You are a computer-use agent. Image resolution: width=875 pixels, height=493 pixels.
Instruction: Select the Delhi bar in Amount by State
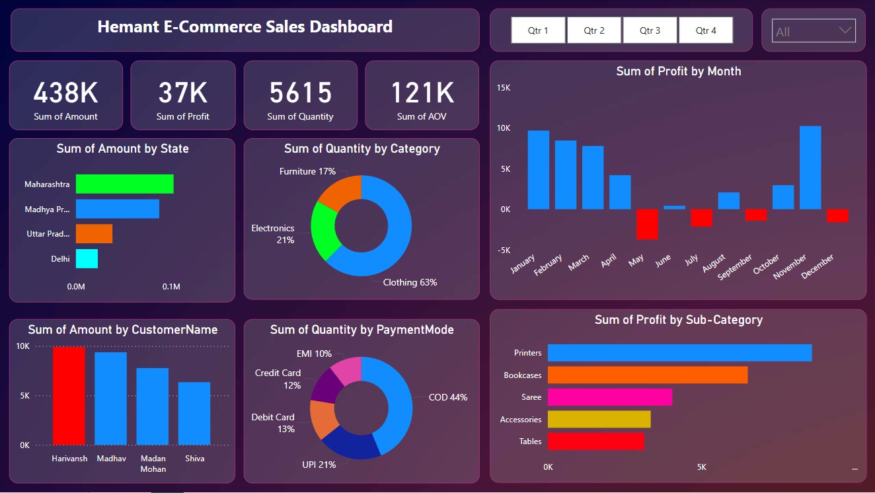87,259
